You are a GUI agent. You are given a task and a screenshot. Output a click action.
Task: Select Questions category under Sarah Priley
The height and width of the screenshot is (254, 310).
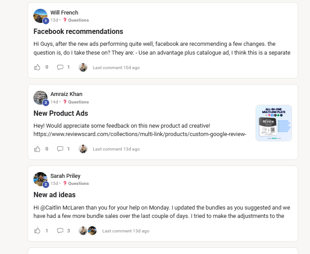tap(78, 183)
